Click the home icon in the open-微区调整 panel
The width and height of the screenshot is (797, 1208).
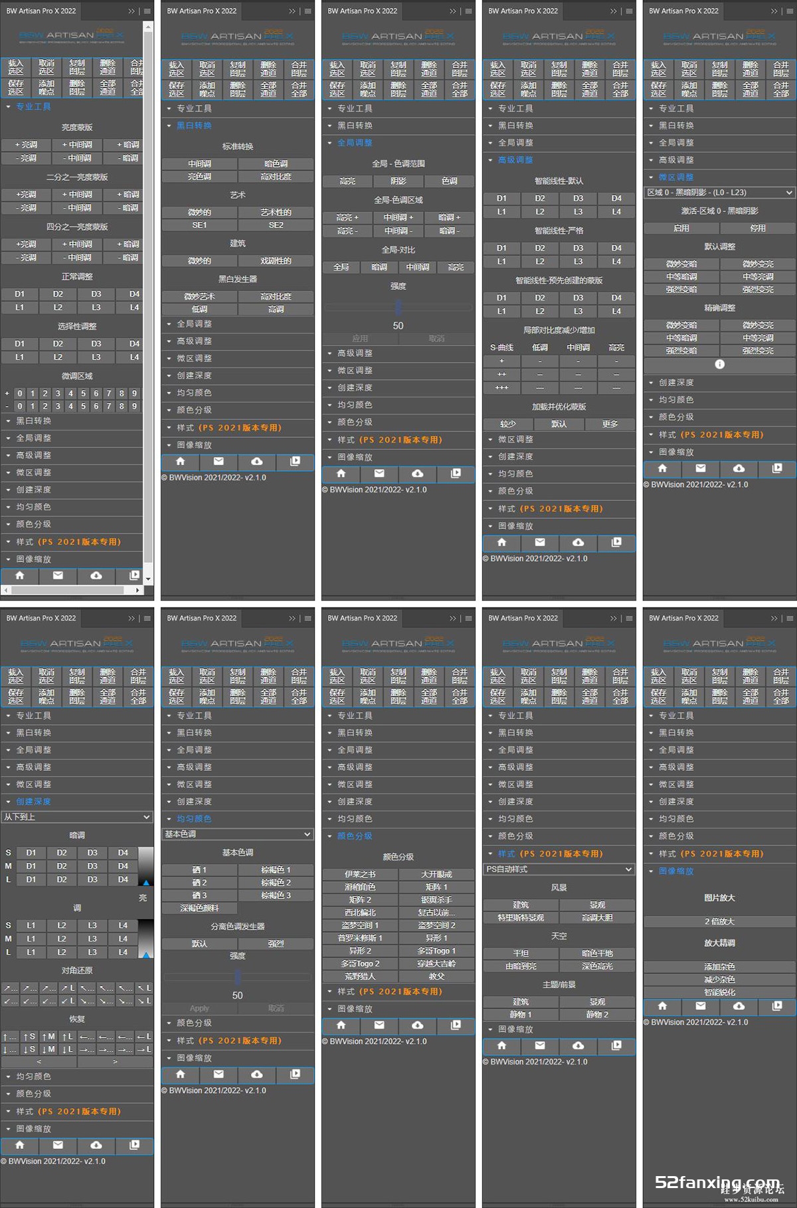[662, 468]
